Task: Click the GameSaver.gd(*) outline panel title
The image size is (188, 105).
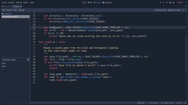Action: click(x=9, y=60)
